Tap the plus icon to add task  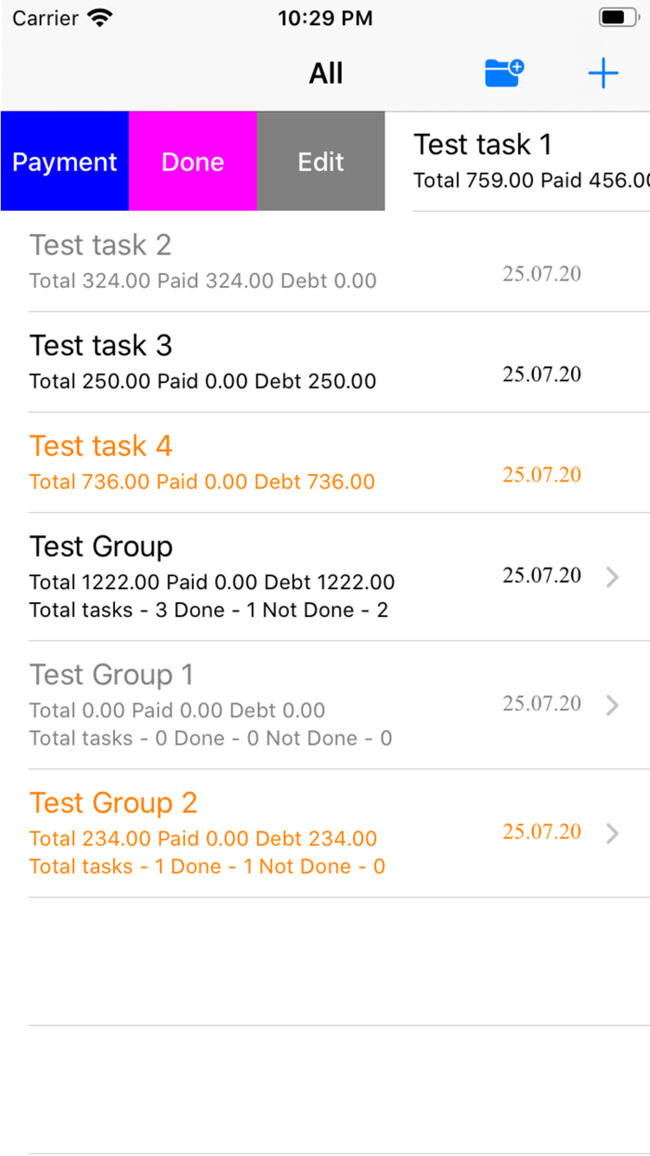pyautogui.click(x=603, y=72)
